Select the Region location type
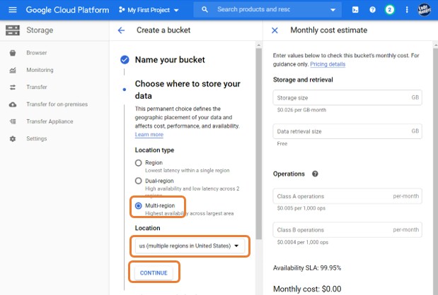The height and width of the screenshot is (295, 438). [x=138, y=163]
